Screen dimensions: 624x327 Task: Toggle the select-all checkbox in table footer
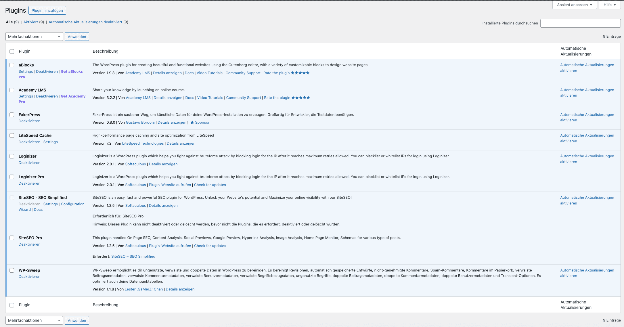tap(12, 305)
